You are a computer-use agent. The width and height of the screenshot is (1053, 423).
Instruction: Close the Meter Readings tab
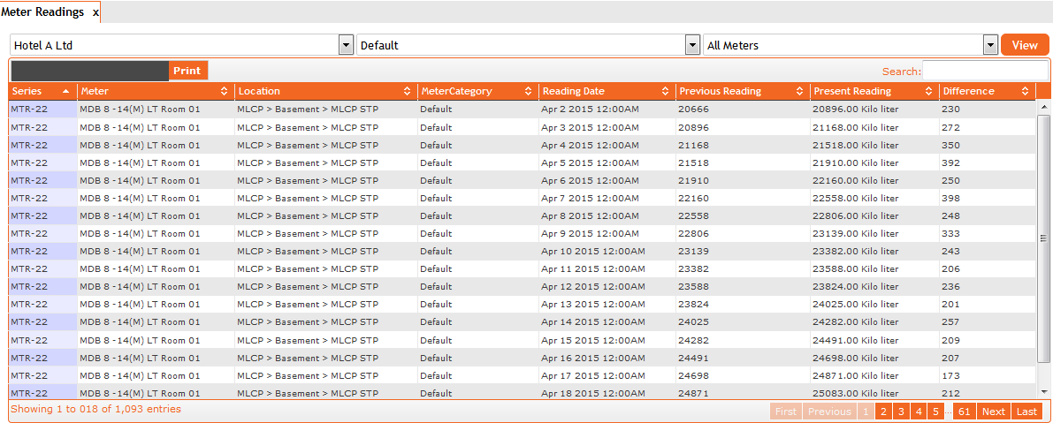(95, 12)
